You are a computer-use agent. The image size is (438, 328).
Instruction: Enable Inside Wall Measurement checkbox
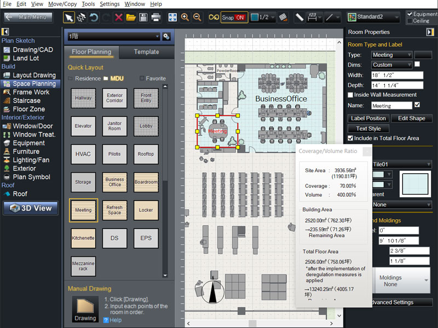351,95
